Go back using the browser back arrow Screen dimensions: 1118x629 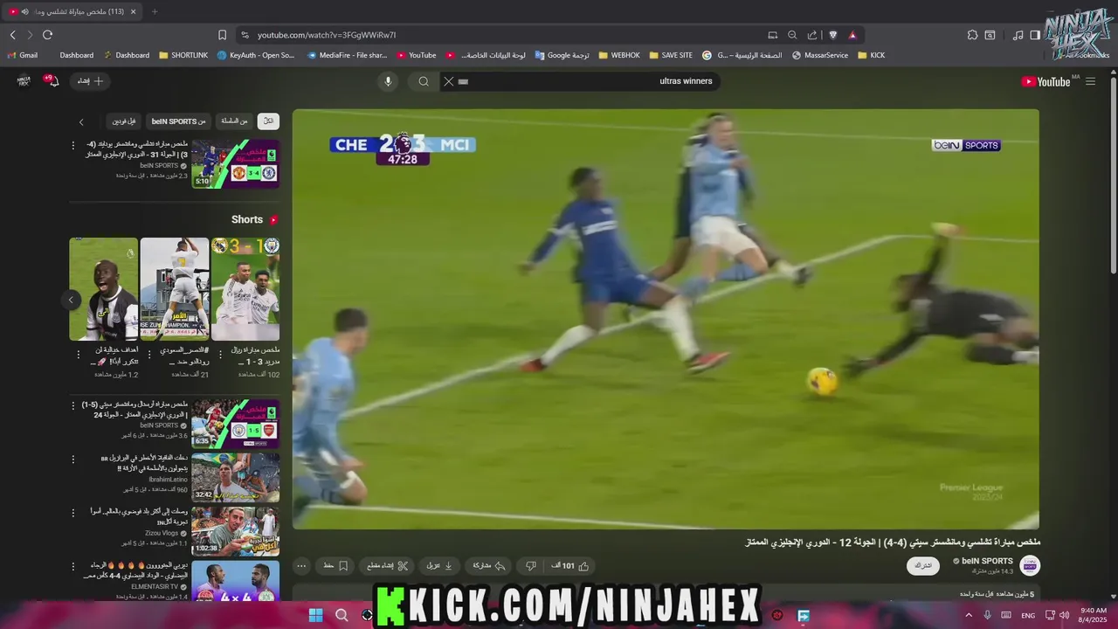pyautogui.click(x=12, y=35)
